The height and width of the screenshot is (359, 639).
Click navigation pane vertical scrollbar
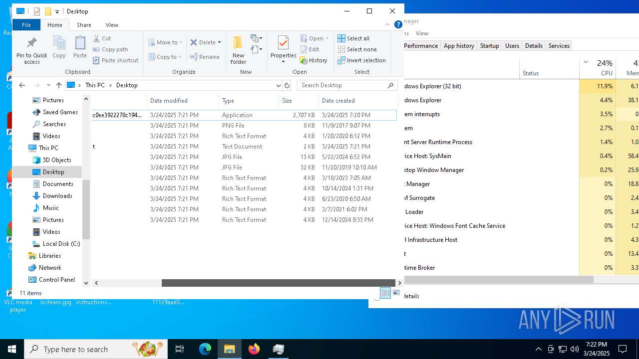[86, 209]
